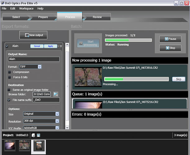Click the overall Images processed progress bar

(x=128, y=40)
